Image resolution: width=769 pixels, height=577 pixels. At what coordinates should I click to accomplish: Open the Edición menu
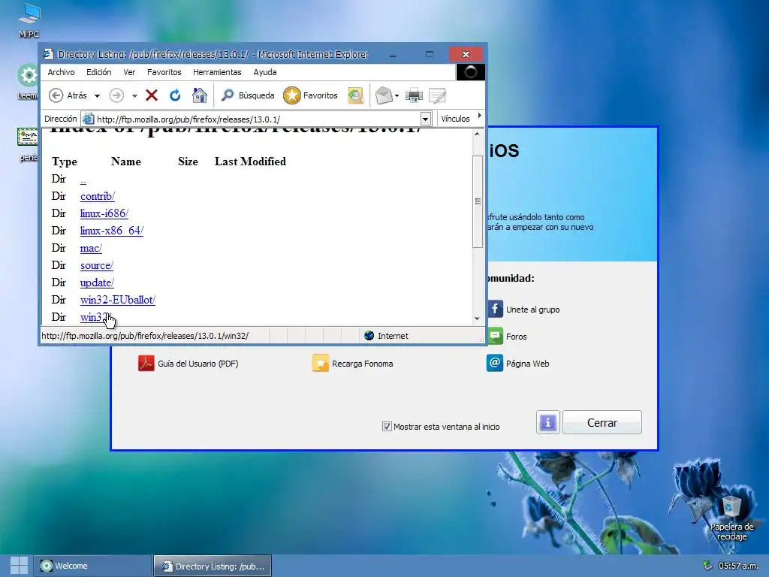point(98,72)
